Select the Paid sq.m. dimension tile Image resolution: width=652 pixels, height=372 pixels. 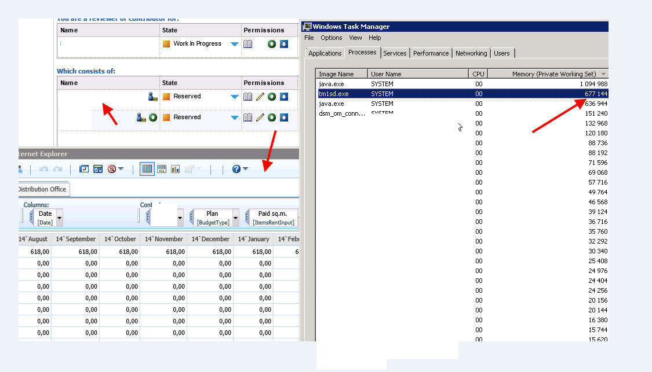pyautogui.click(x=272, y=218)
